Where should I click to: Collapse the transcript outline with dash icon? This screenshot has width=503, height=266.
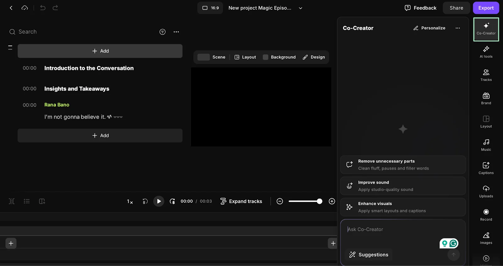point(10,47)
